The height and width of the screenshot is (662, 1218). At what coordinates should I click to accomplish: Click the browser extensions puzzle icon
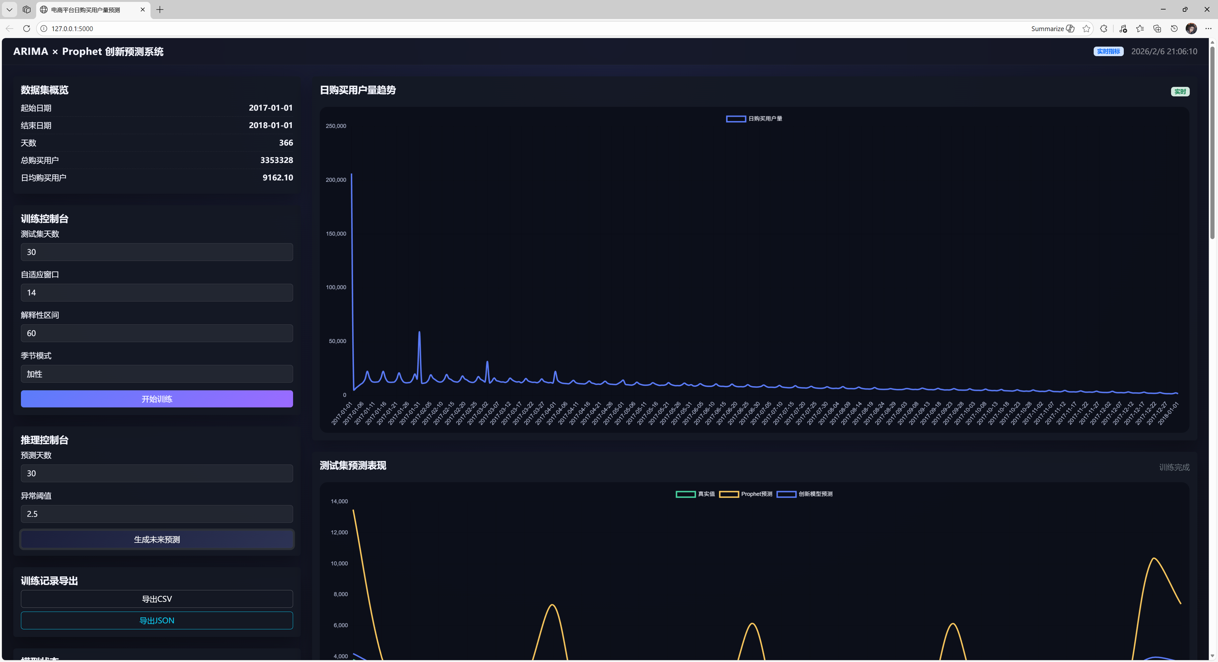(1104, 29)
